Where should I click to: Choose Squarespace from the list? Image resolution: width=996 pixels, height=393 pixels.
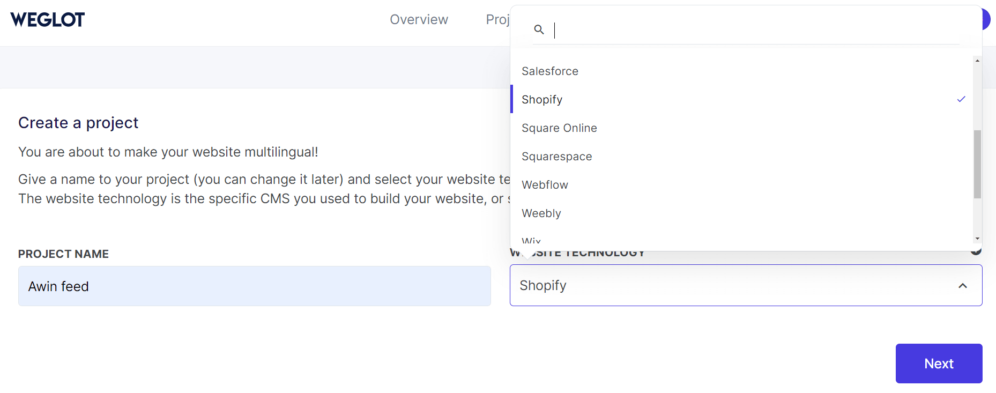pos(742,156)
